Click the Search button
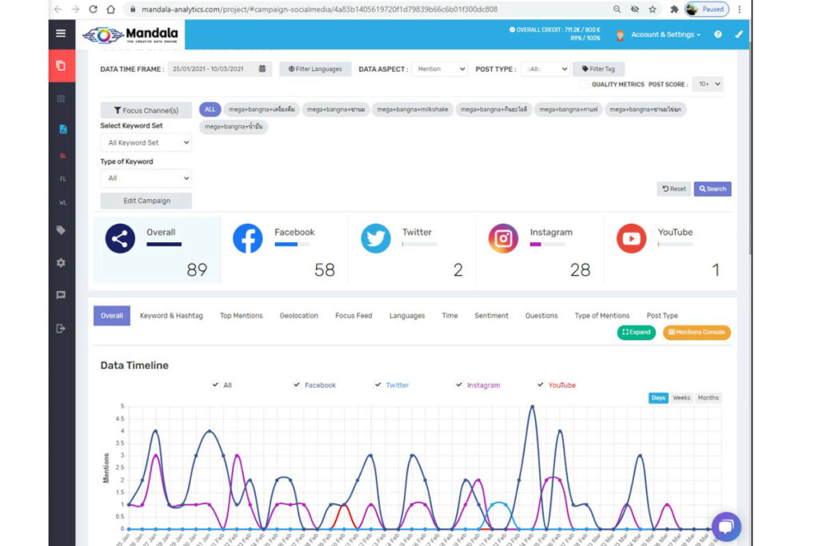819x546 pixels. click(x=713, y=189)
